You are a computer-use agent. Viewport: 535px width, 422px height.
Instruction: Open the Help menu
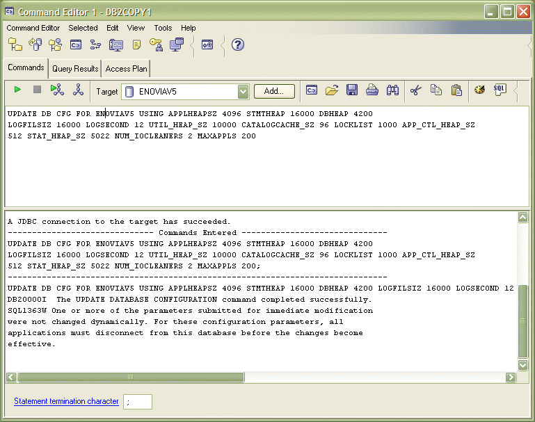(x=188, y=28)
